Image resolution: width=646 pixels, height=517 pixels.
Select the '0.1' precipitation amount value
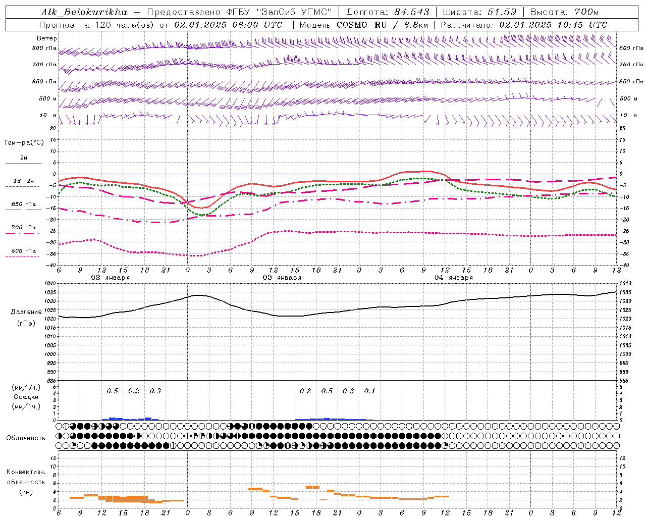pyautogui.click(x=370, y=391)
